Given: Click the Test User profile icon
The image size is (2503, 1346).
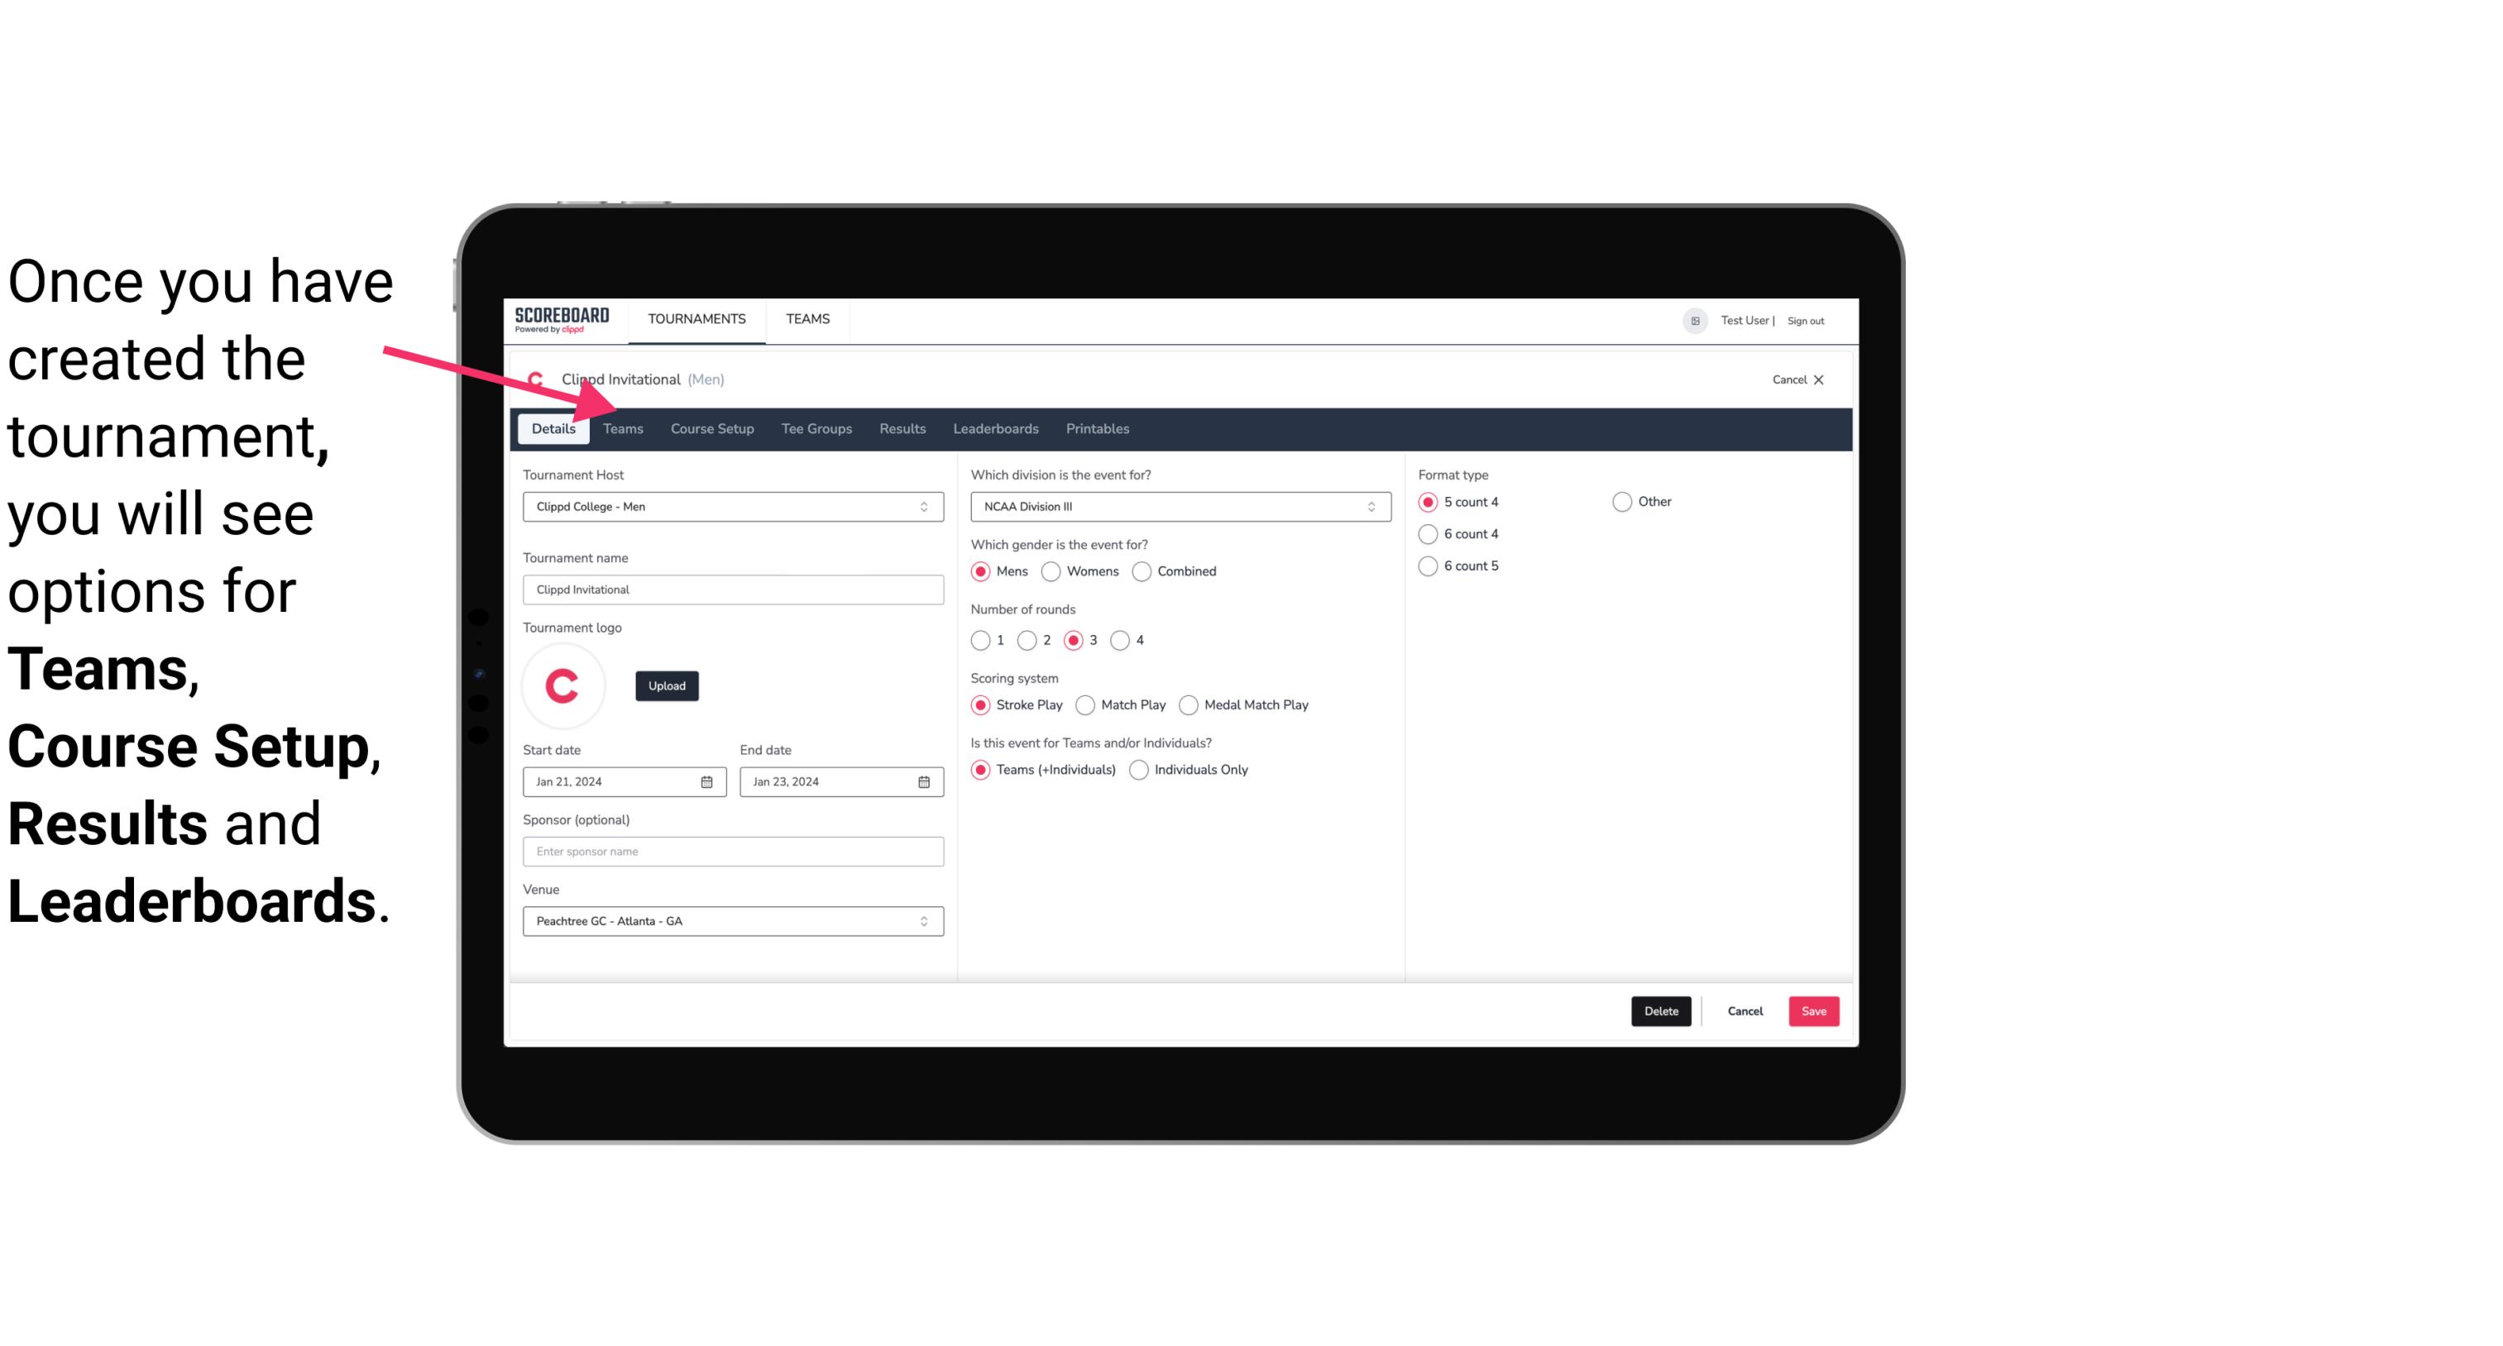Looking at the screenshot, I should (1697, 320).
